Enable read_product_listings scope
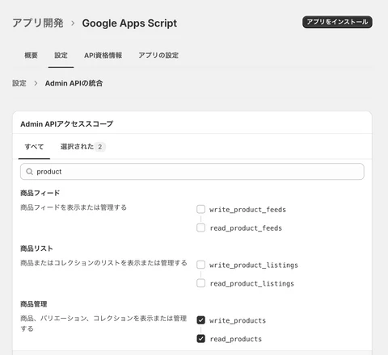The height and width of the screenshot is (355, 388). coord(200,283)
